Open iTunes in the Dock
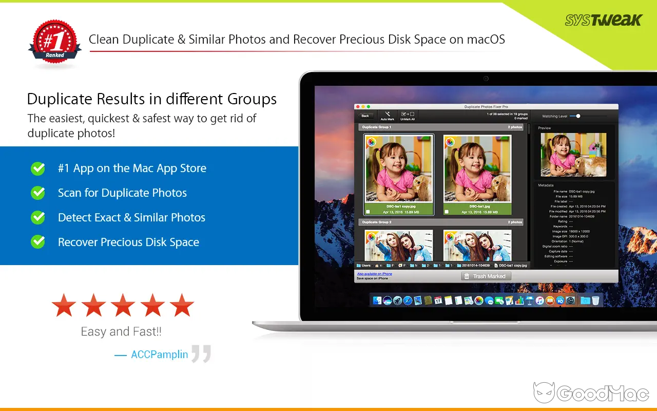This screenshot has height=411, width=657. [538, 301]
